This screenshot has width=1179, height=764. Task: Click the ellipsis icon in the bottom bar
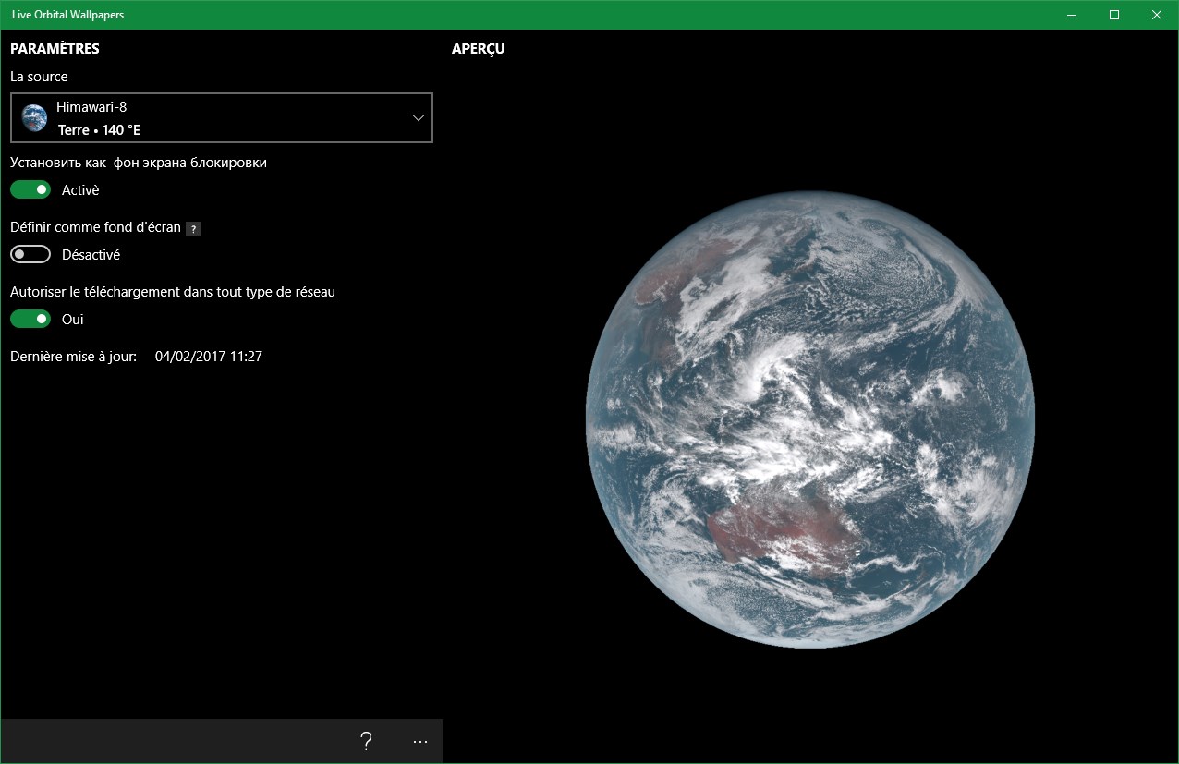[x=420, y=740]
